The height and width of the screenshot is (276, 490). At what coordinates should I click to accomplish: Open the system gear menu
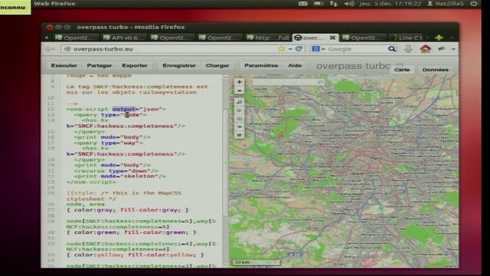coord(474,3)
